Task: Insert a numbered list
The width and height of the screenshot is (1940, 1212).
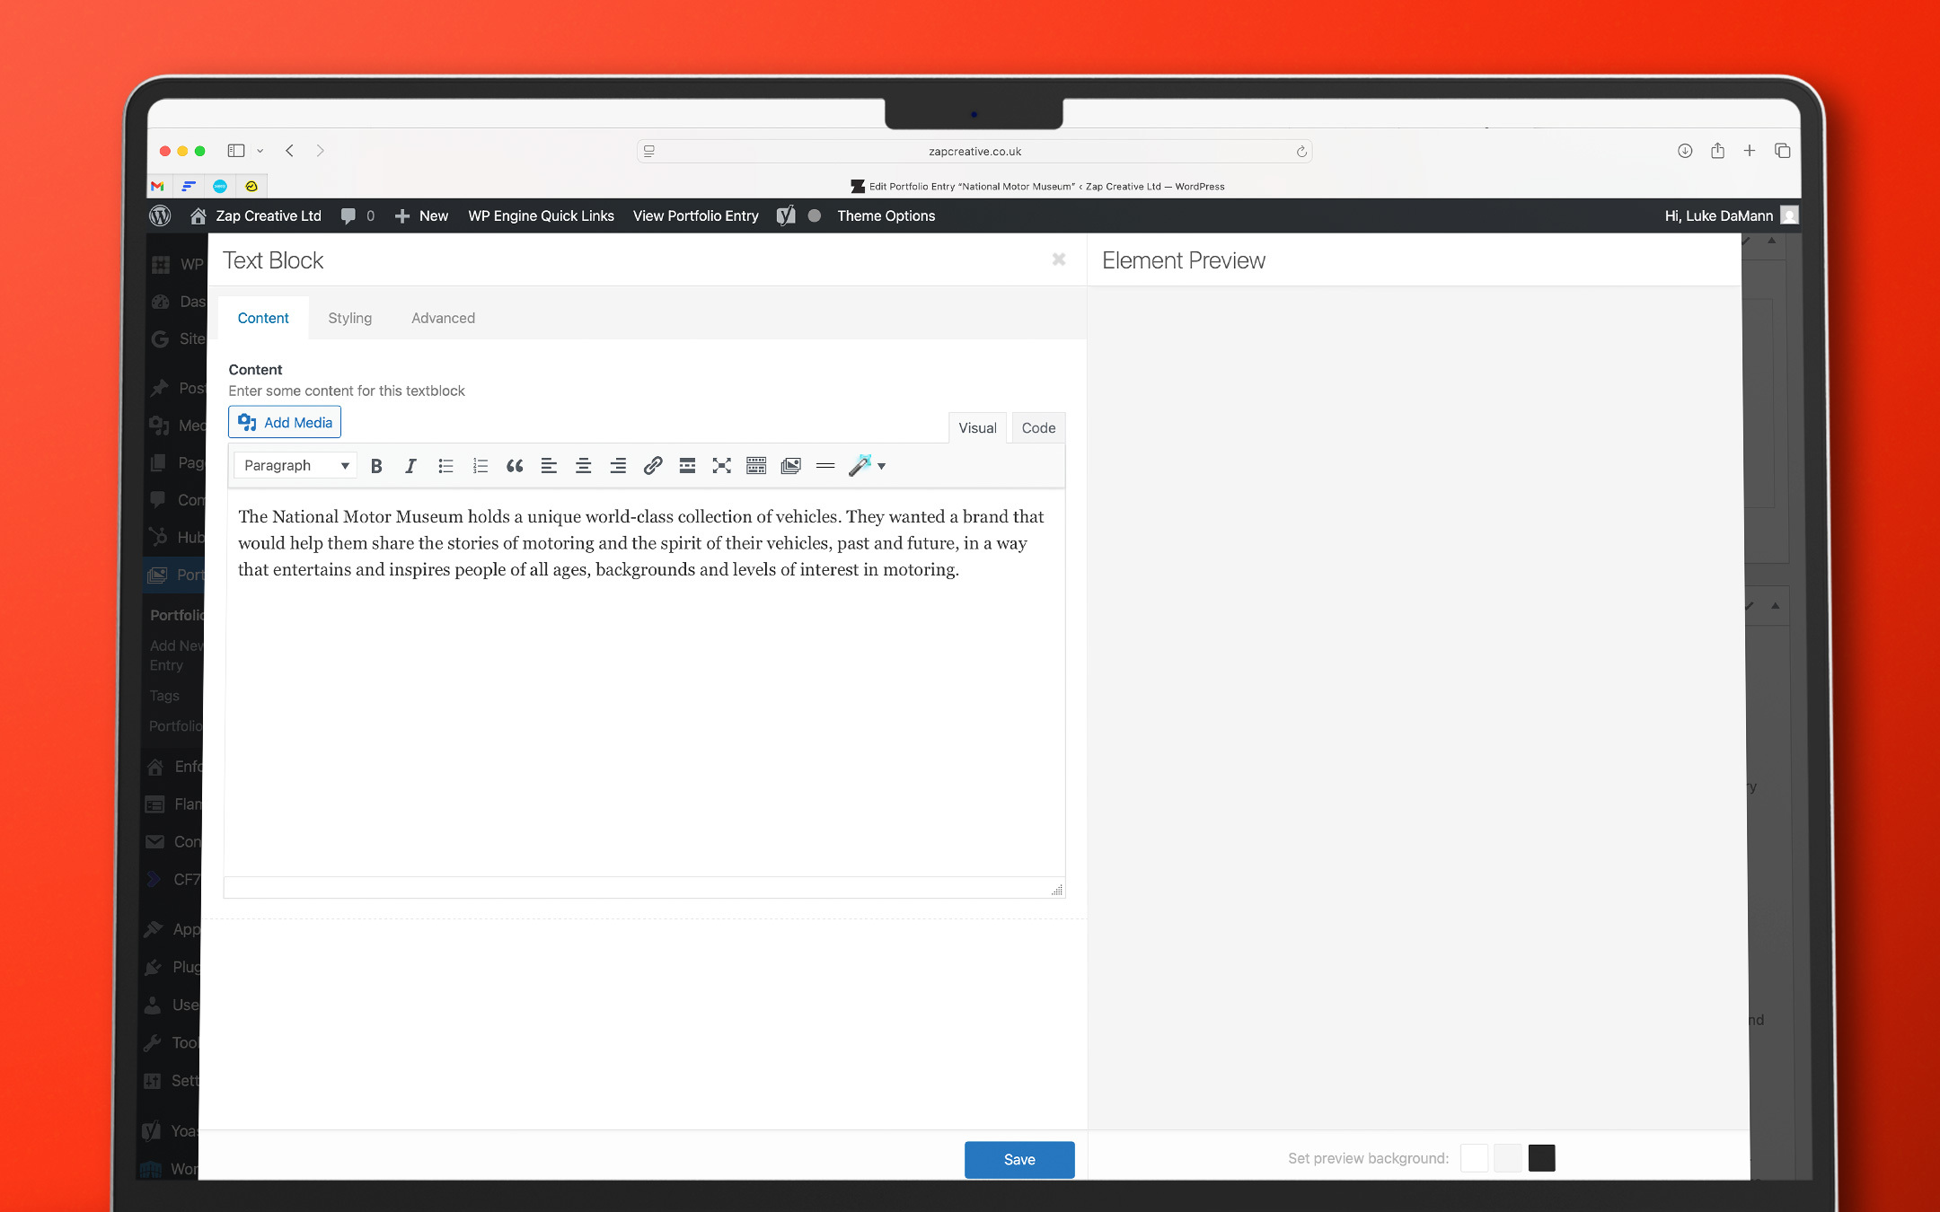Action: pyautogui.click(x=481, y=466)
